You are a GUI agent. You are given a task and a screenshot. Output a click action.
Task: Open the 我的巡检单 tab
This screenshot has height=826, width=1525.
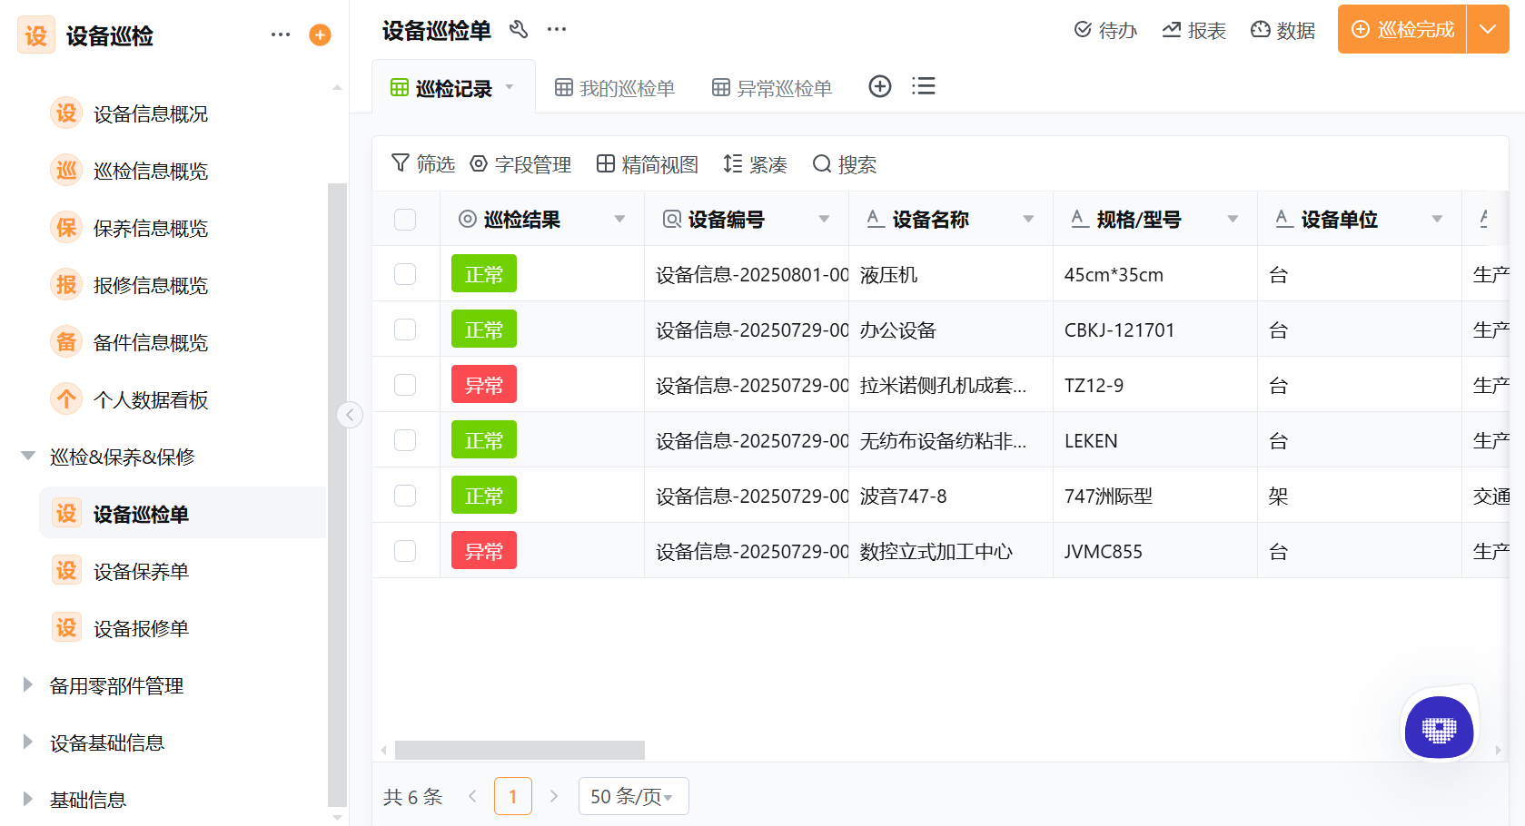[x=614, y=87]
